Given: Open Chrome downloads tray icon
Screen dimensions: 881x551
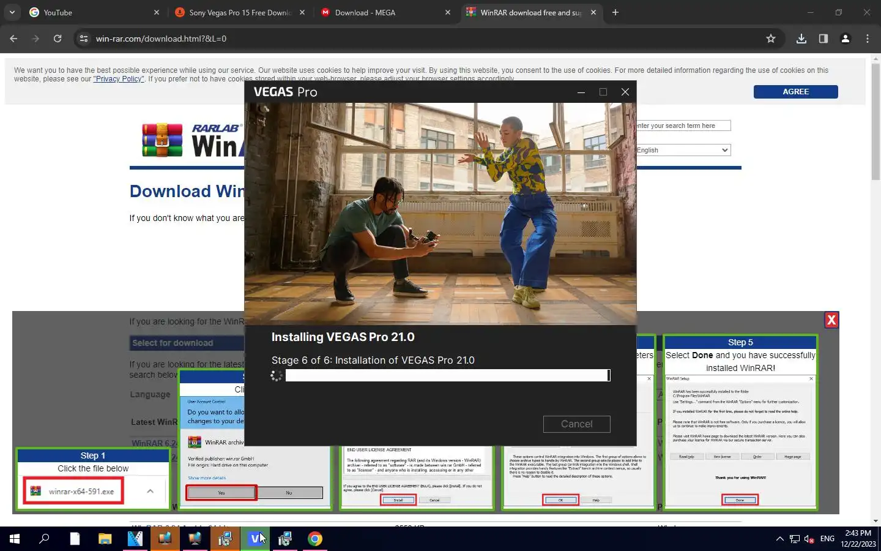Looking at the screenshot, I should [x=801, y=39].
